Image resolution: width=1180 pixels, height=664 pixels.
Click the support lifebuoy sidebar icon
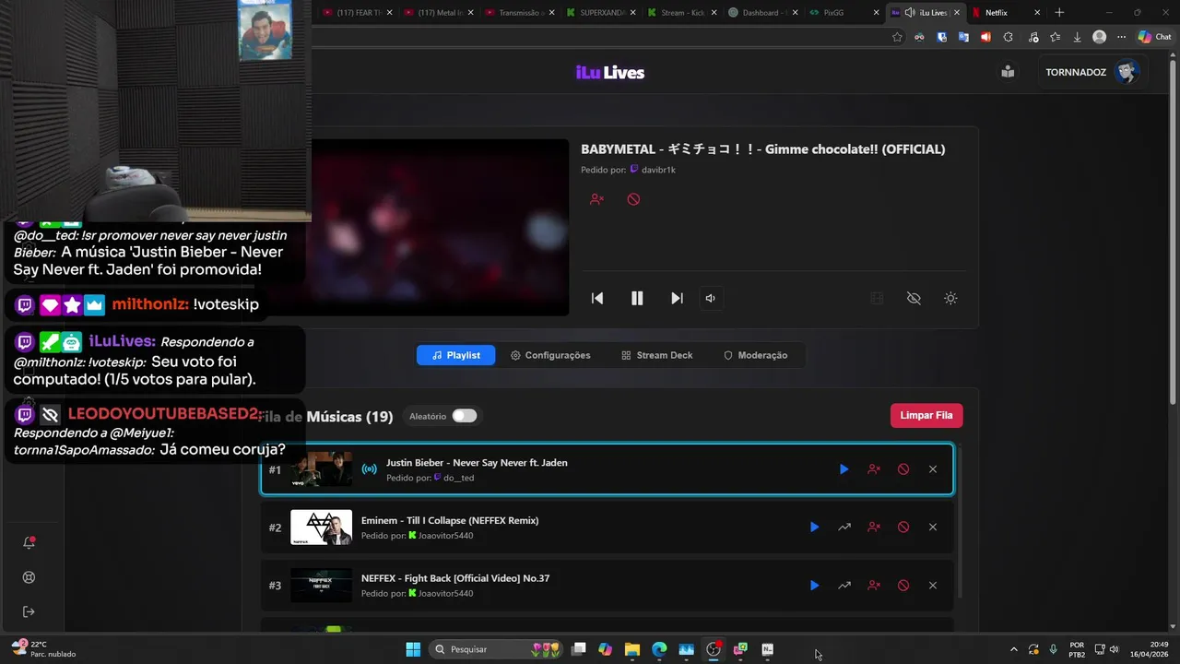point(29,577)
